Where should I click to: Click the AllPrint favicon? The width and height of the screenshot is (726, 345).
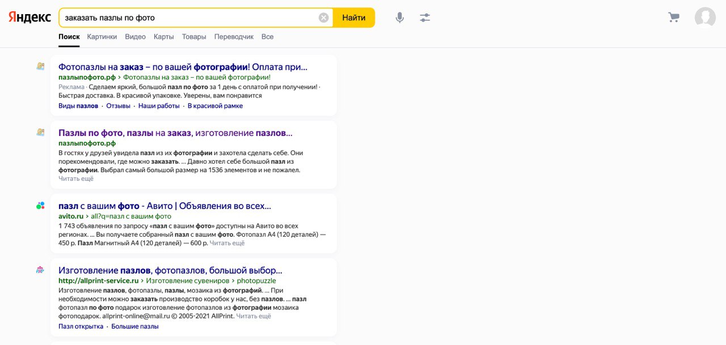[40, 270]
